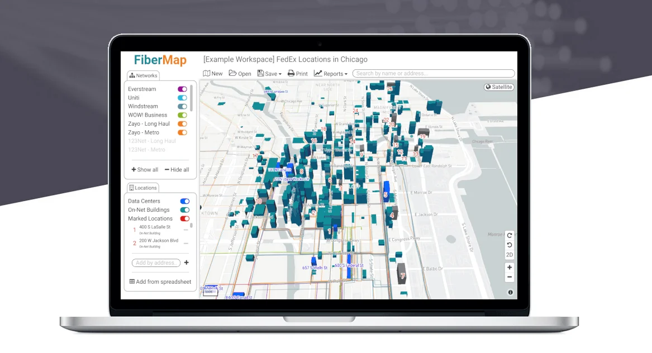Screen dimensions: 652x353
Task: Select the 400 S LaSalle St location
Action: (x=155, y=230)
